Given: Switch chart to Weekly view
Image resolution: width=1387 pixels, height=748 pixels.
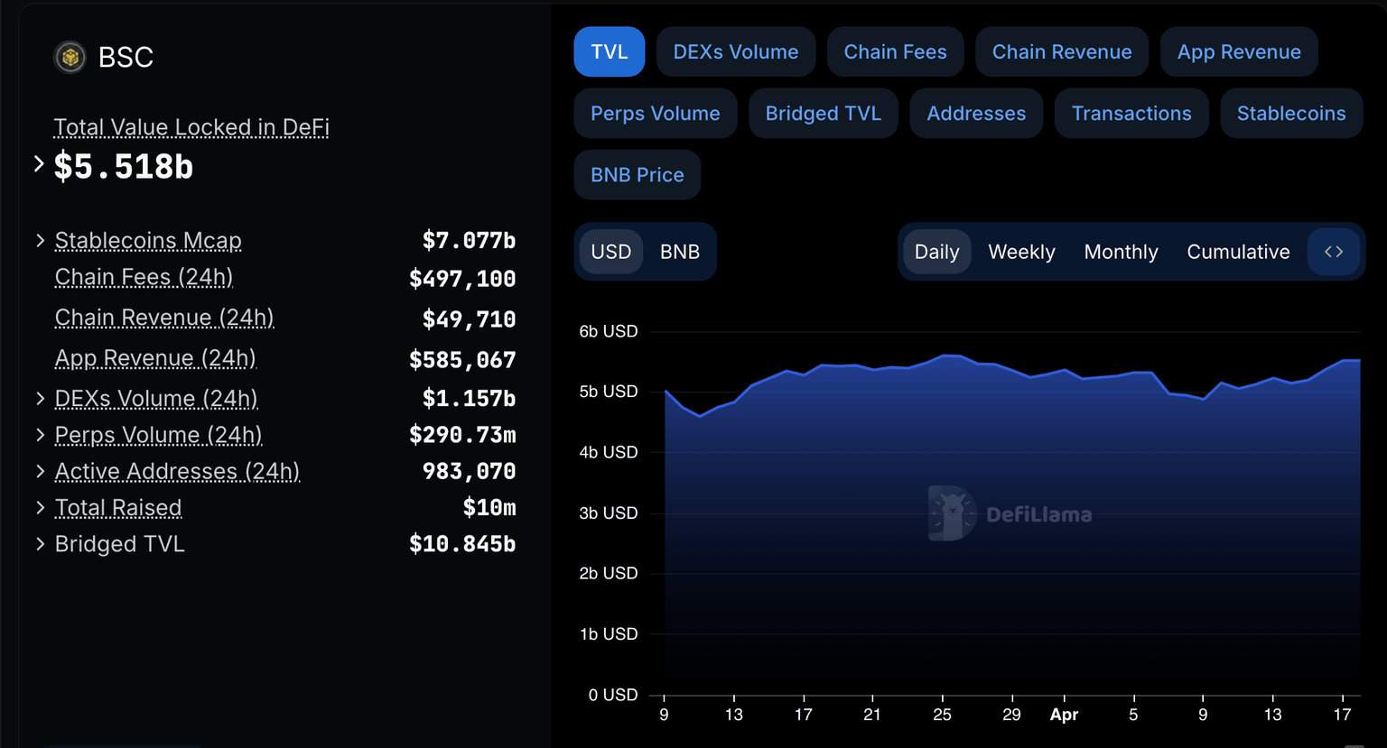Looking at the screenshot, I should [x=1021, y=252].
